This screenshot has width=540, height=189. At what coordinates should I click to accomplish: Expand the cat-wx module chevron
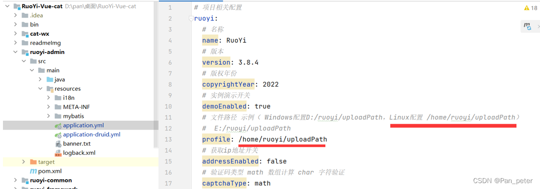click(x=15, y=34)
